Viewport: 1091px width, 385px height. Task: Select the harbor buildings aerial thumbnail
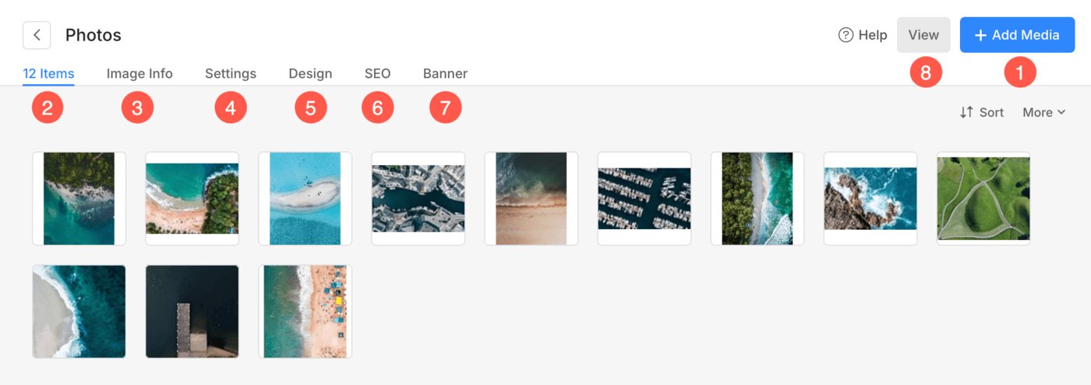[418, 199]
